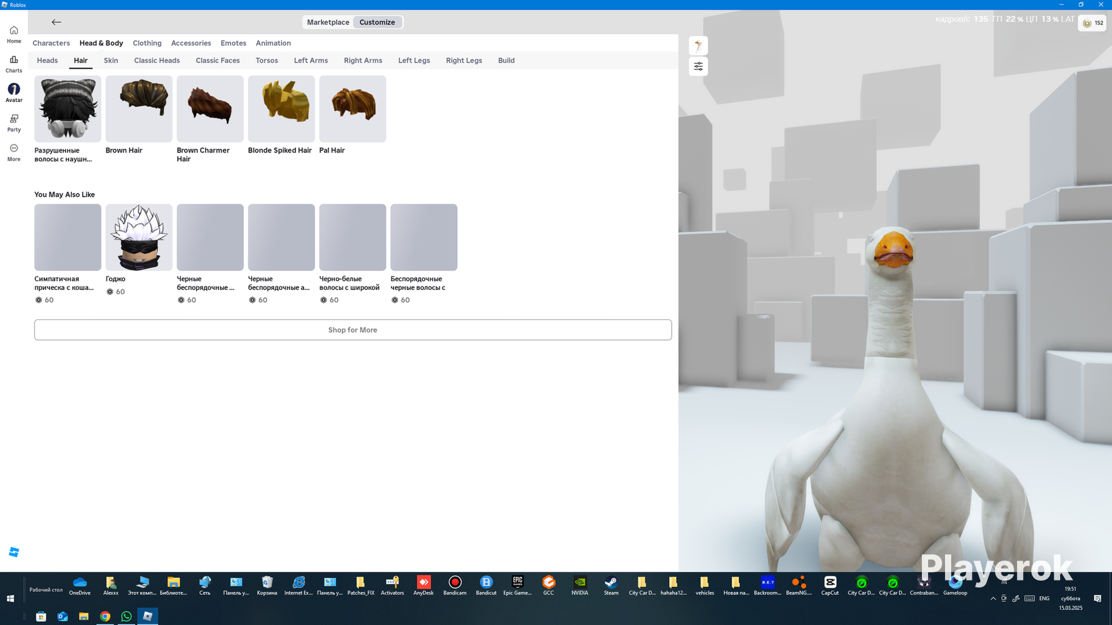Launch Bandicut from desktop toolbar
Screen dimensions: 1112x625
[486, 586]
